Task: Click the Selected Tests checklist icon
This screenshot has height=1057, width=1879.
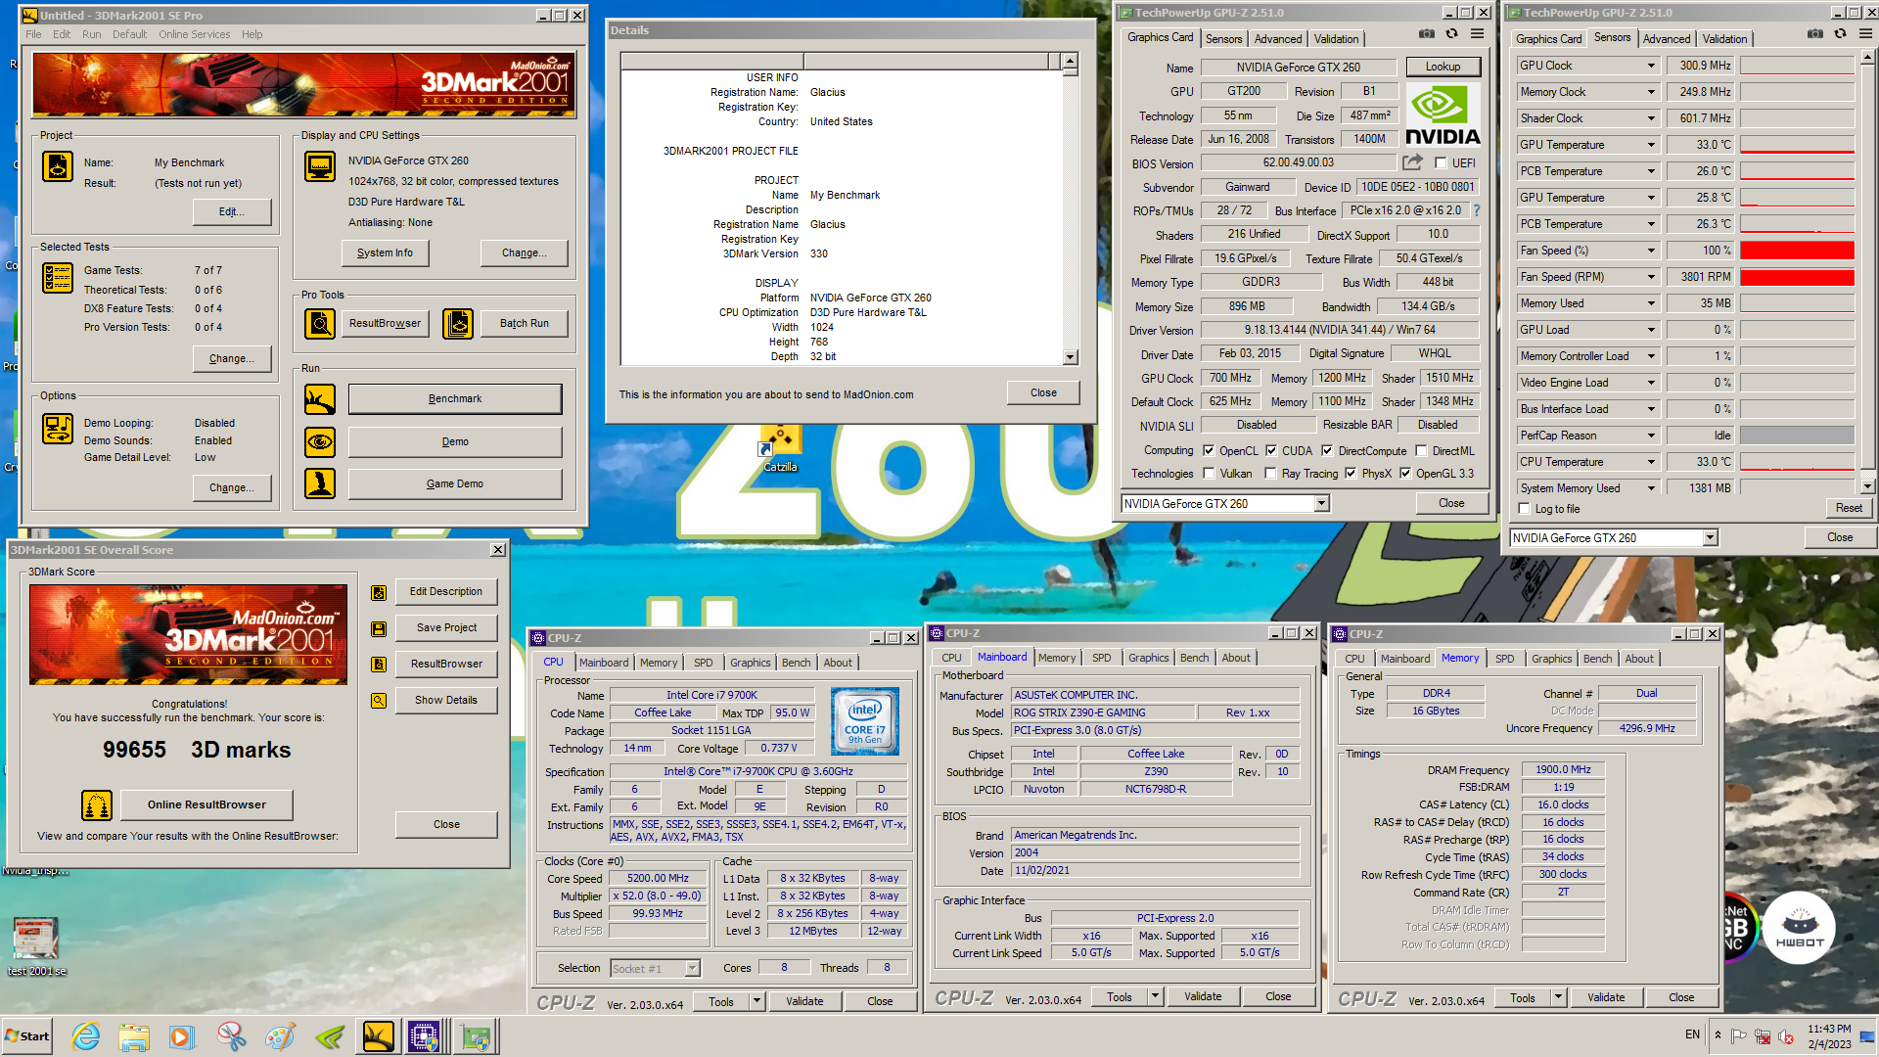Action: (x=58, y=278)
